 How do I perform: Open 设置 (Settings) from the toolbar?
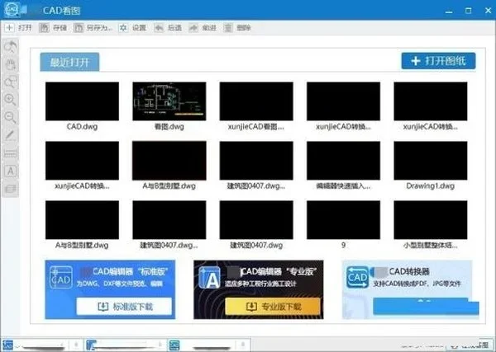click(132, 28)
